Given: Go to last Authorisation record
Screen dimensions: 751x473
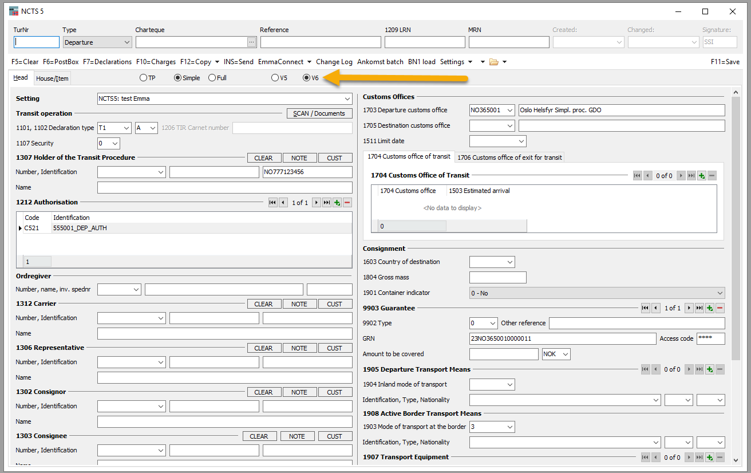Looking at the screenshot, I should point(326,203).
